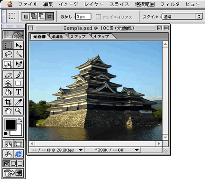Click the vertical scrollbar down arrow

click(x=165, y=137)
